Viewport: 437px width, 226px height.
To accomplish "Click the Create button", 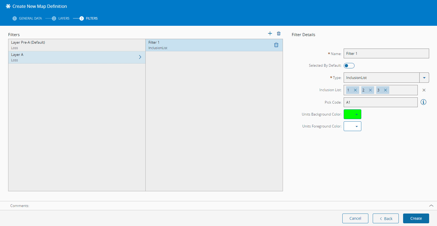I will 416,218.
